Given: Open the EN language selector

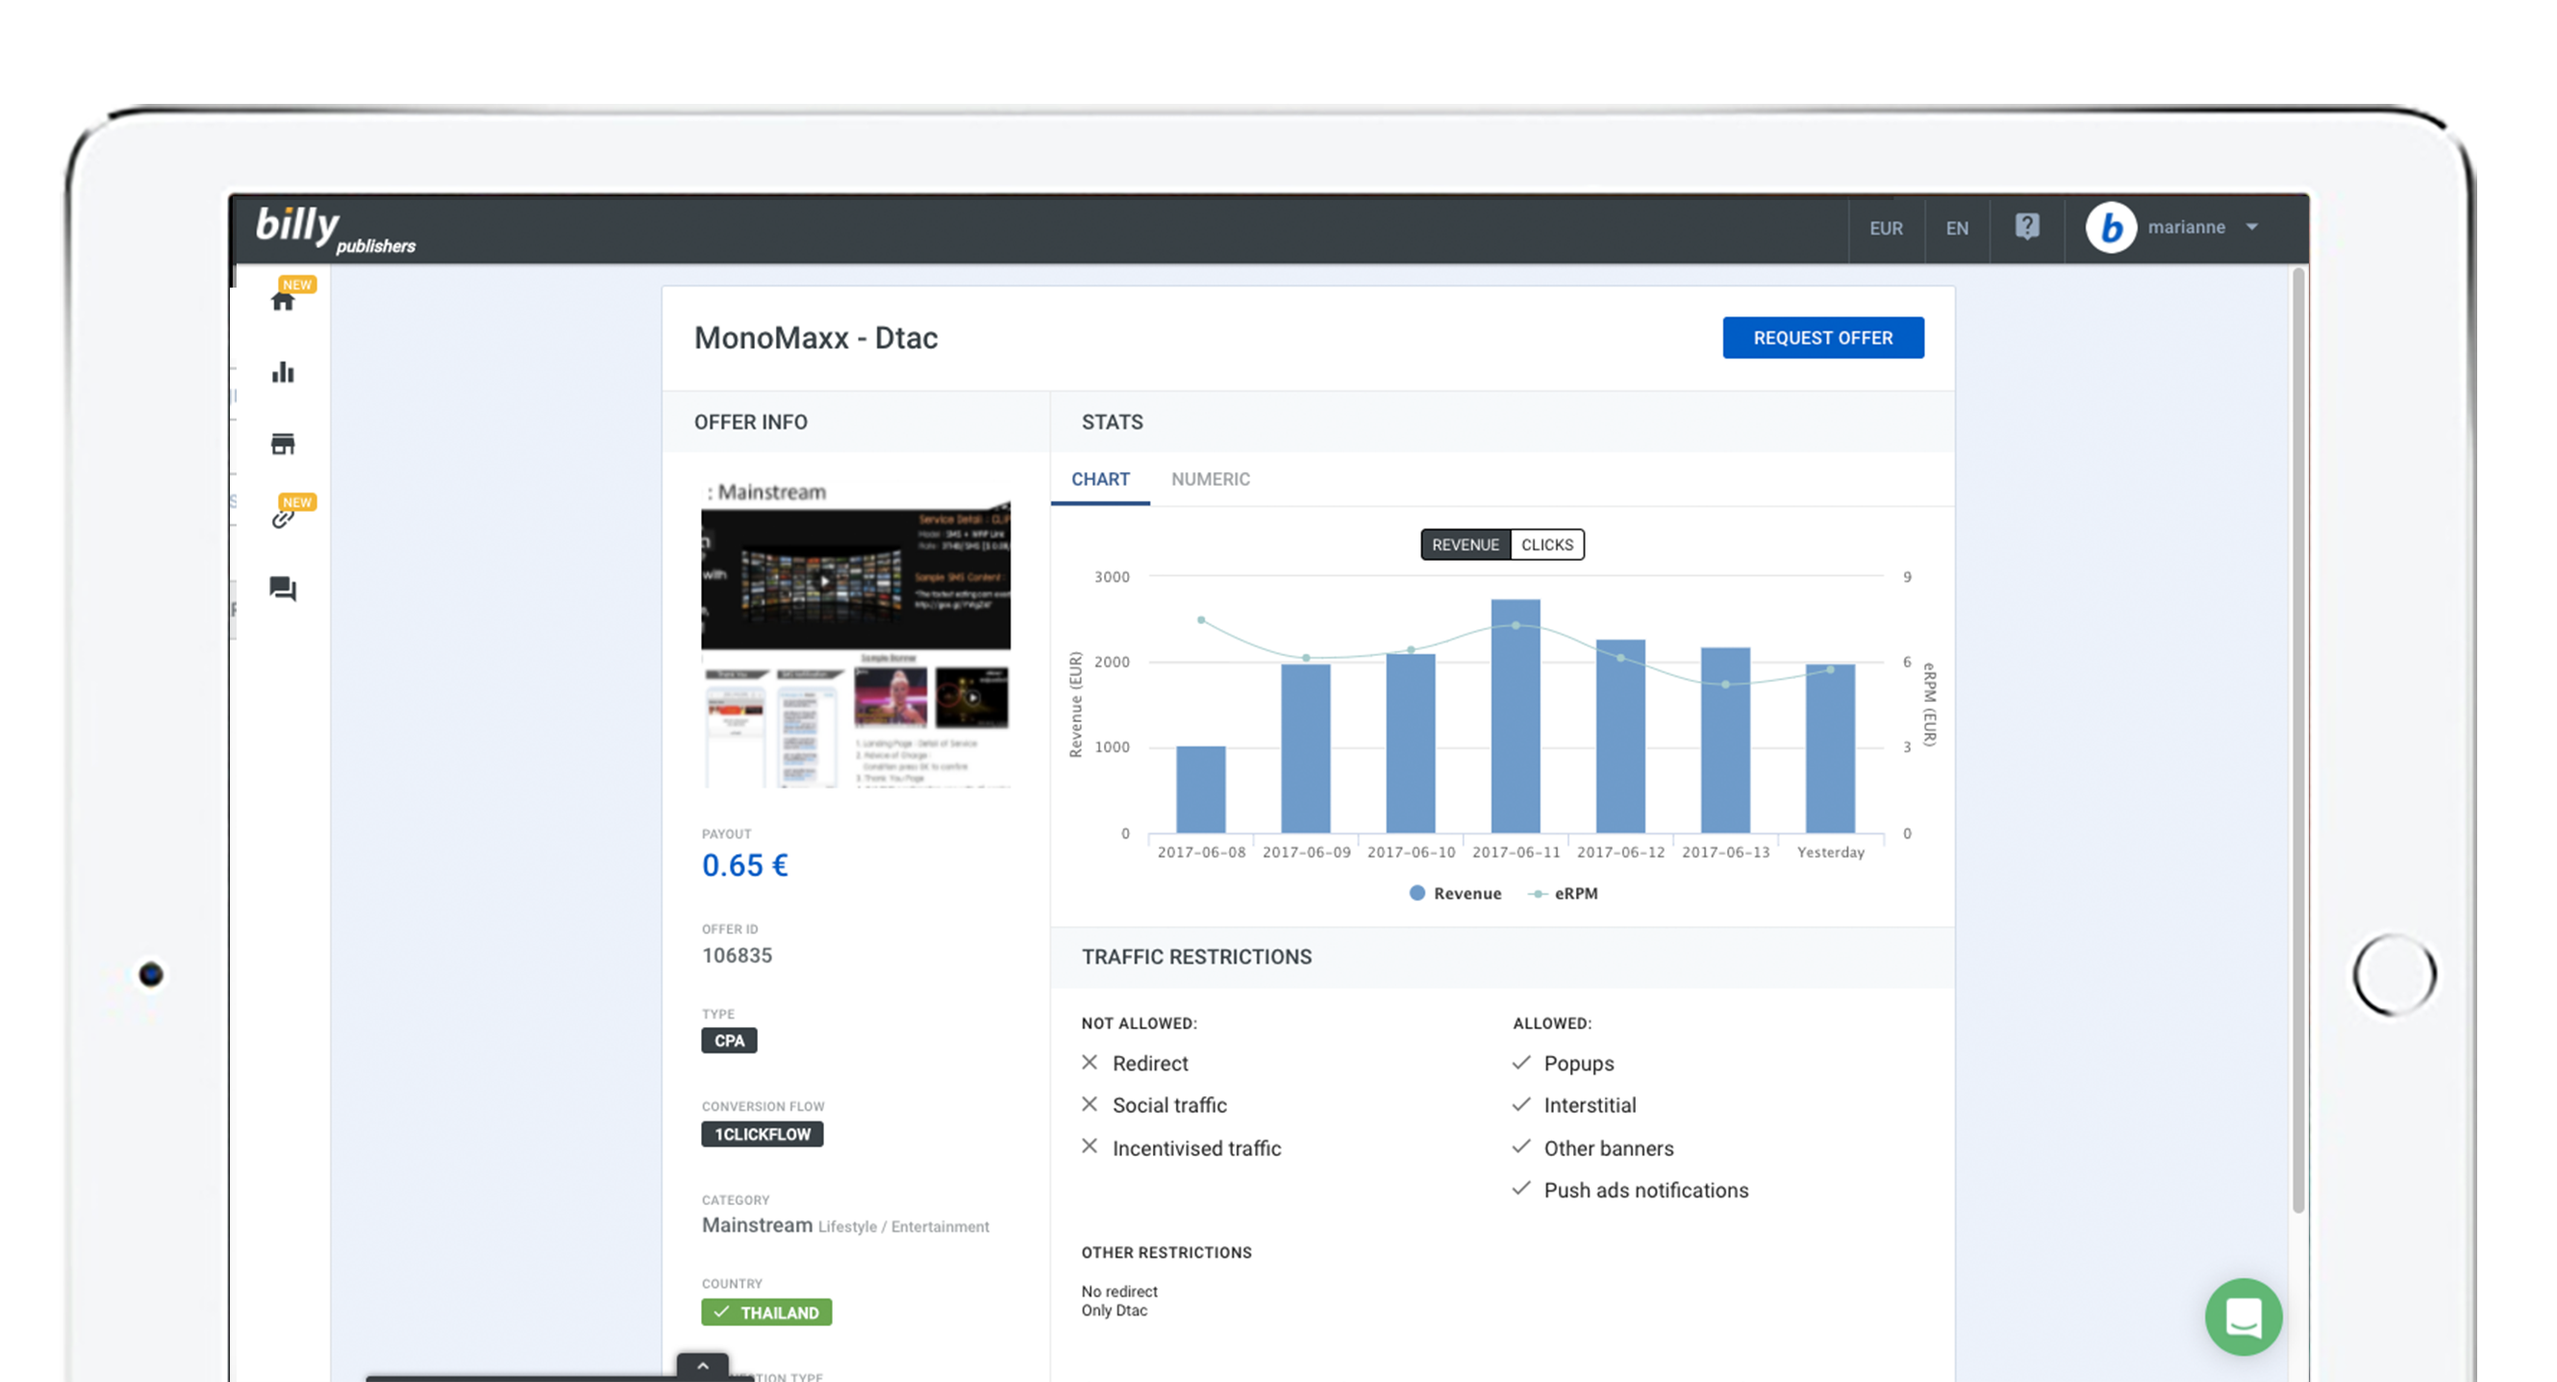Looking at the screenshot, I should click(1957, 228).
